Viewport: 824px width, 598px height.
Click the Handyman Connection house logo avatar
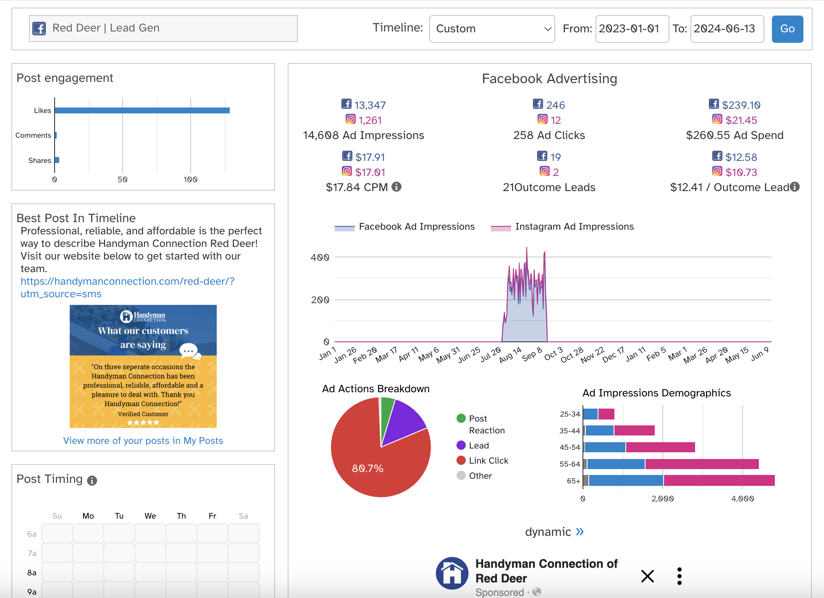click(452, 573)
